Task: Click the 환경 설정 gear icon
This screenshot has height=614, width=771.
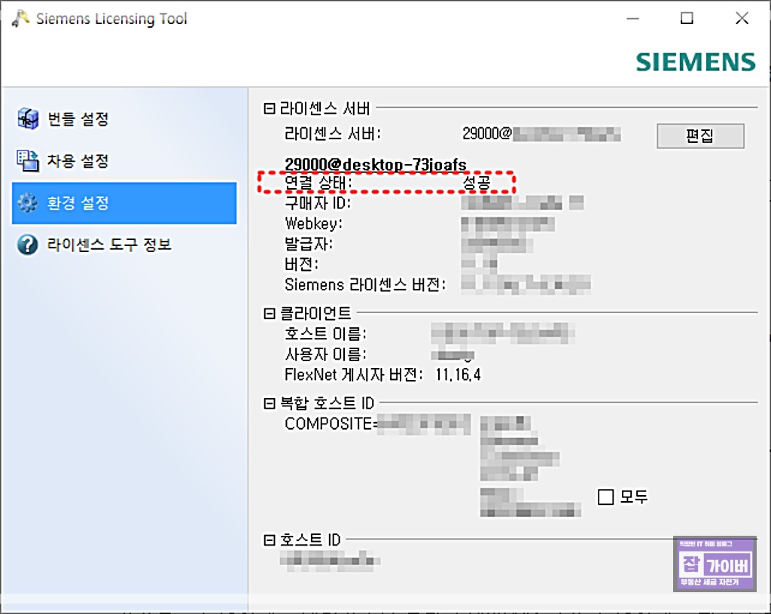Action: [x=28, y=203]
